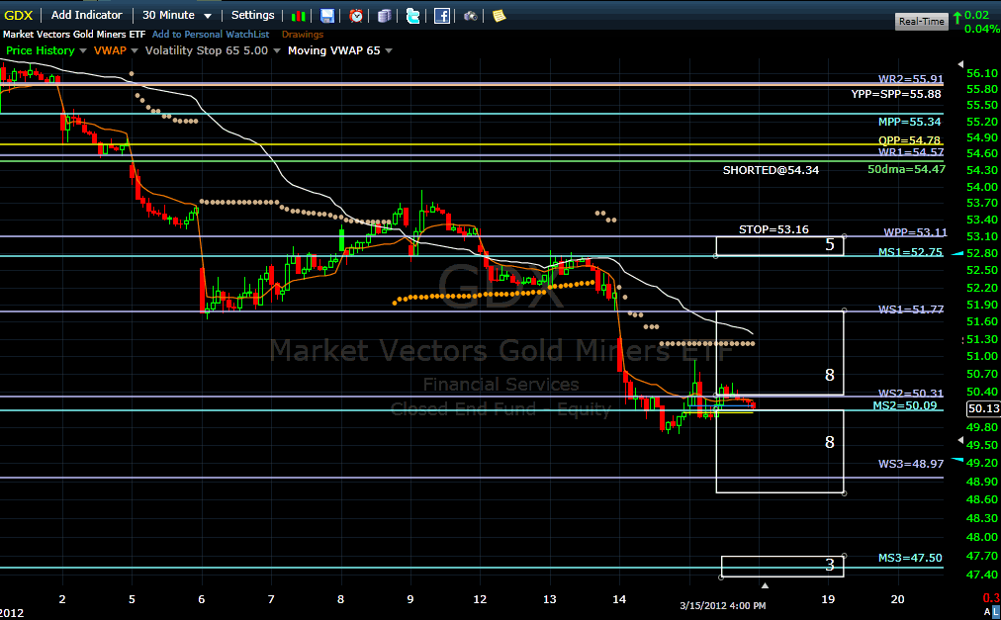Expand the Moving VWAP 65 dropdown arrow
This screenshot has height=620, width=1001.
coord(389,51)
